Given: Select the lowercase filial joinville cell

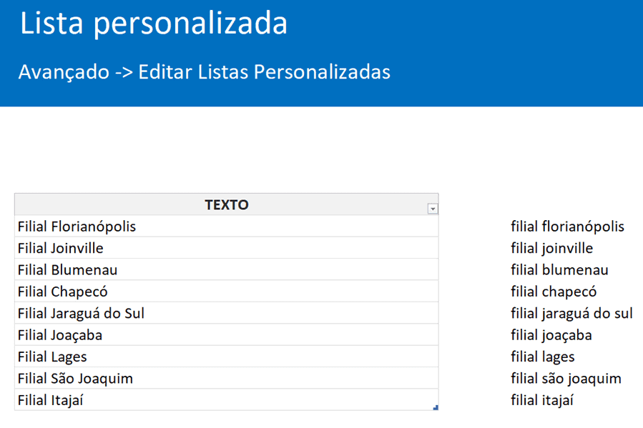Looking at the screenshot, I should (x=551, y=248).
